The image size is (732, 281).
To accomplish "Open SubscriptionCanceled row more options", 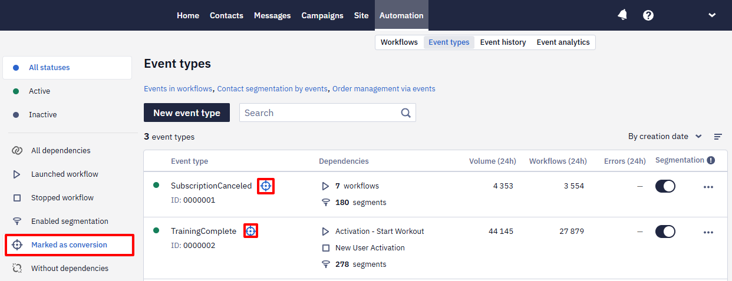I will pyautogui.click(x=708, y=187).
